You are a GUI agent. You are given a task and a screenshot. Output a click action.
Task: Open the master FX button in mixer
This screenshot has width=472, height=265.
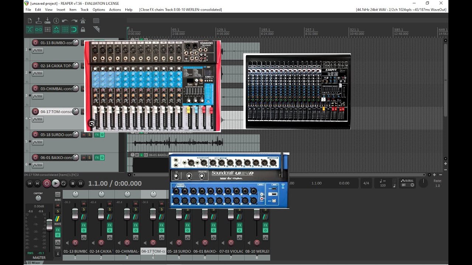point(58,230)
